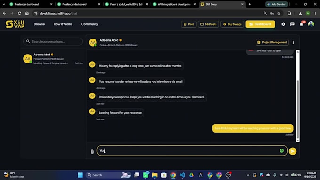Go to How it Works page
Viewport: 320px width, 180px height.
63,24
